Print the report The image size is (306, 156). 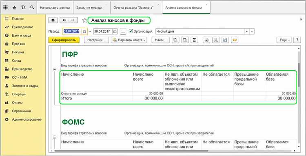click(x=206, y=40)
